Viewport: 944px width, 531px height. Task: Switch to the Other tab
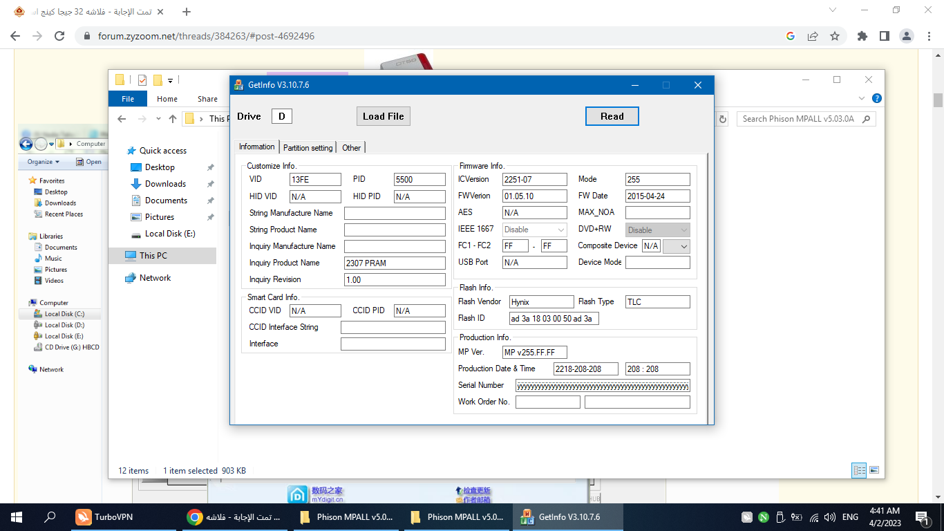[351, 147]
